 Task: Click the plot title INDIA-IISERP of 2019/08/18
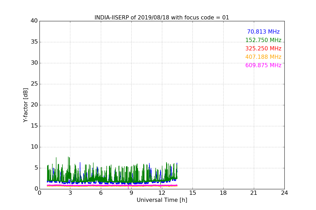pos(162,18)
